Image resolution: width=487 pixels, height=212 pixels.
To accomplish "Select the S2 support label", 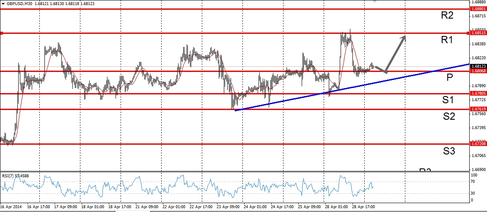I will click(449, 116).
